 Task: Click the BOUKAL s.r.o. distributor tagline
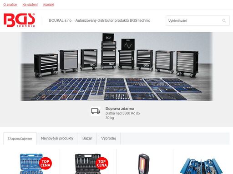99,20
